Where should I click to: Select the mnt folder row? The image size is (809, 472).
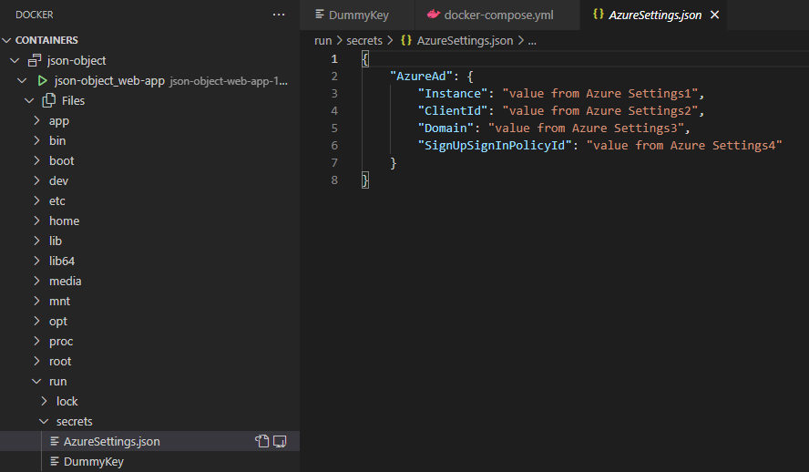pyautogui.click(x=149, y=302)
